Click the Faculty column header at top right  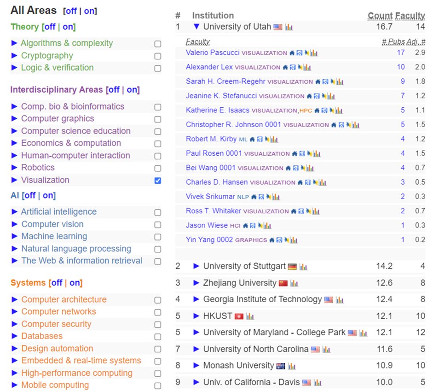pos(410,16)
